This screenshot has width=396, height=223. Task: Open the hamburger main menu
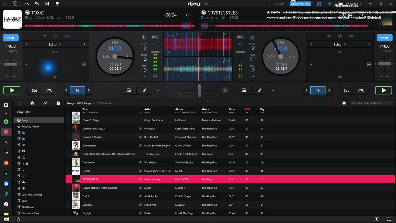4,4
